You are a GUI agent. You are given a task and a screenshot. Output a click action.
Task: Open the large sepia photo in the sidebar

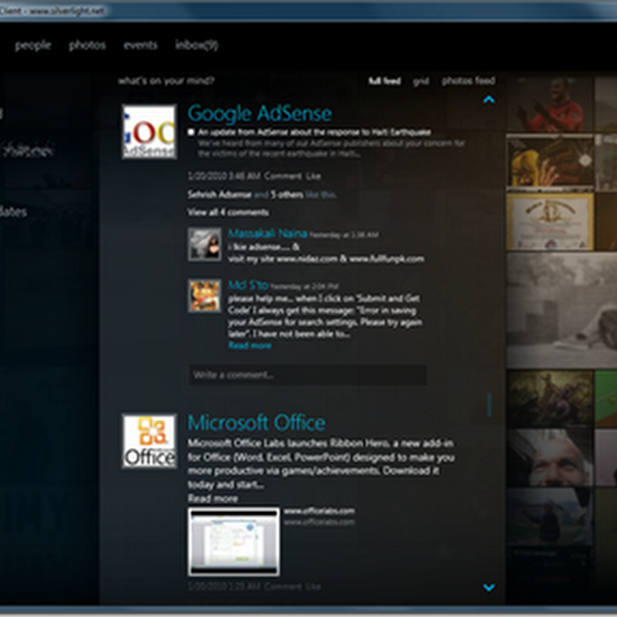562,311
